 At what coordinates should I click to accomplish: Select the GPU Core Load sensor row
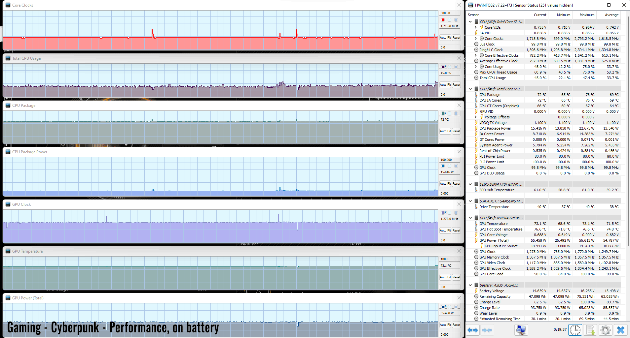point(543,274)
